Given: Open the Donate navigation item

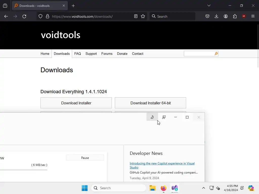Looking at the screenshot, I should (122, 54).
